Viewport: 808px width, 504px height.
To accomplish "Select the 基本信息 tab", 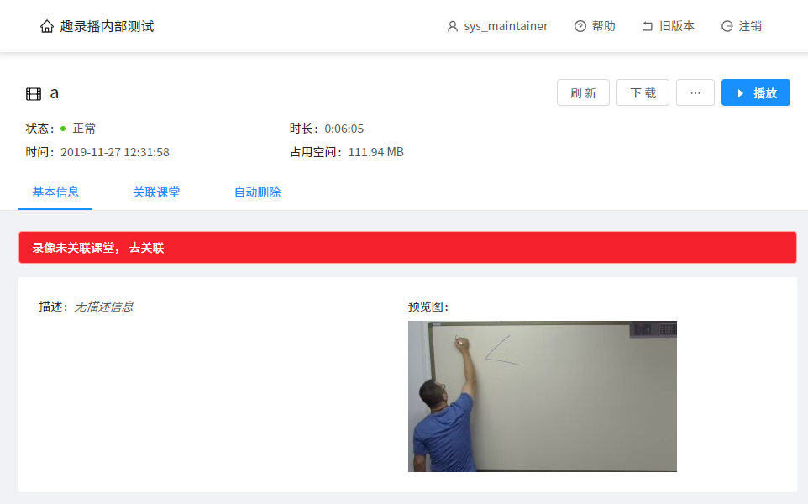I will click(x=55, y=192).
